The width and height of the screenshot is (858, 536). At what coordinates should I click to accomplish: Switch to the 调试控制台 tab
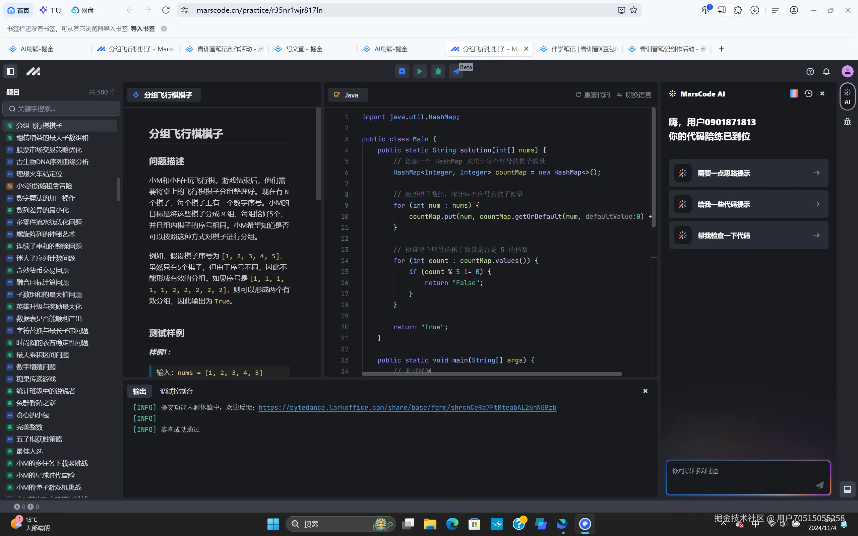click(x=176, y=391)
